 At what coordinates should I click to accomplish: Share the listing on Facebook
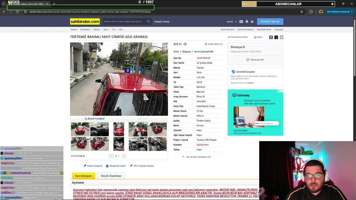pos(271,37)
